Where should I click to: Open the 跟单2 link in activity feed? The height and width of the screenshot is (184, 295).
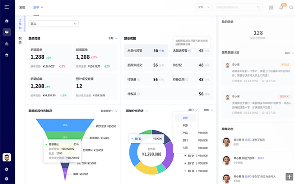(x=261, y=158)
